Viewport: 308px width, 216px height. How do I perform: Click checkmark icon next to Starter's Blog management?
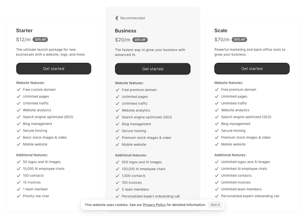pyautogui.click(x=18, y=124)
